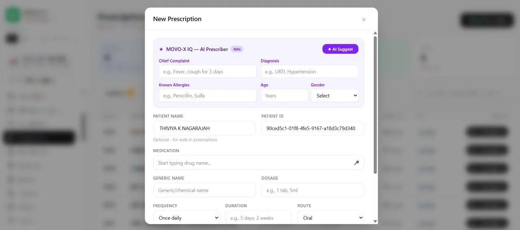This screenshot has width=520, height=230.
Task: Click the sparkle icon beside MOVO-X IQ
Action: pyautogui.click(x=161, y=49)
